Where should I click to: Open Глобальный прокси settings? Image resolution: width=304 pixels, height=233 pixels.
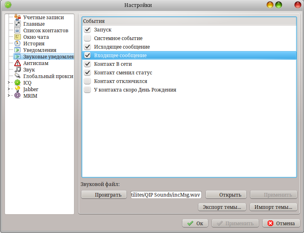[48, 76]
